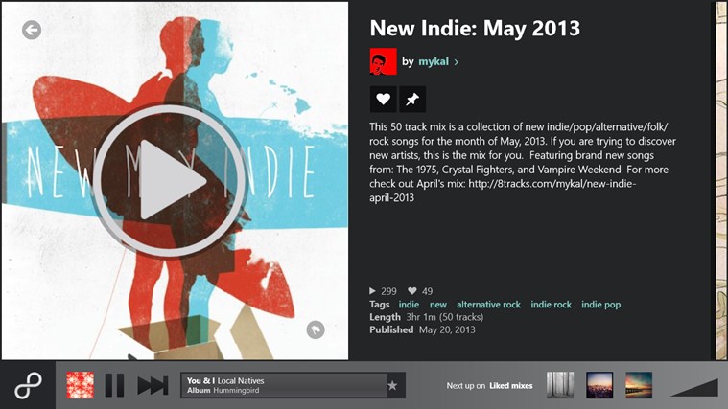Favorite the track You & I with star
This screenshot has width=728, height=409.
click(x=392, y=385)
